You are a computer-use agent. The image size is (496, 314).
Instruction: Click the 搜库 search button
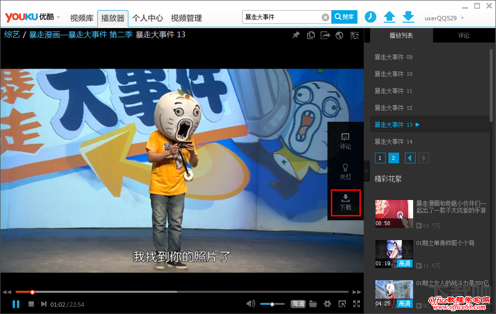tap(344, 17)
